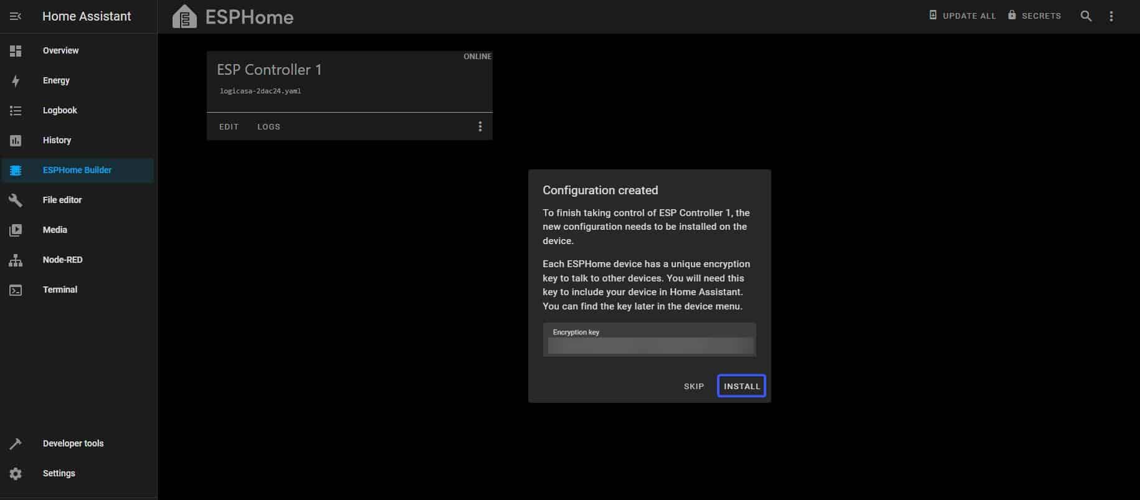Viewport: 1140px width, 500px height.
Task: Open the SECRETS editor
Action: [1034, 16]
